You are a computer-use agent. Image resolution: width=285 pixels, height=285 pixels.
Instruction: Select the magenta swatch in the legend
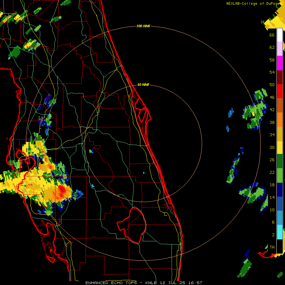coord(280,63)
